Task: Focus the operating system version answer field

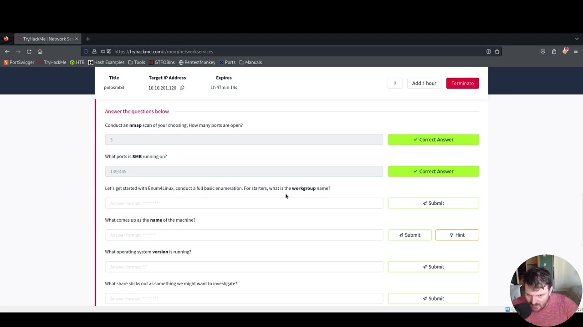Action: 244,267
